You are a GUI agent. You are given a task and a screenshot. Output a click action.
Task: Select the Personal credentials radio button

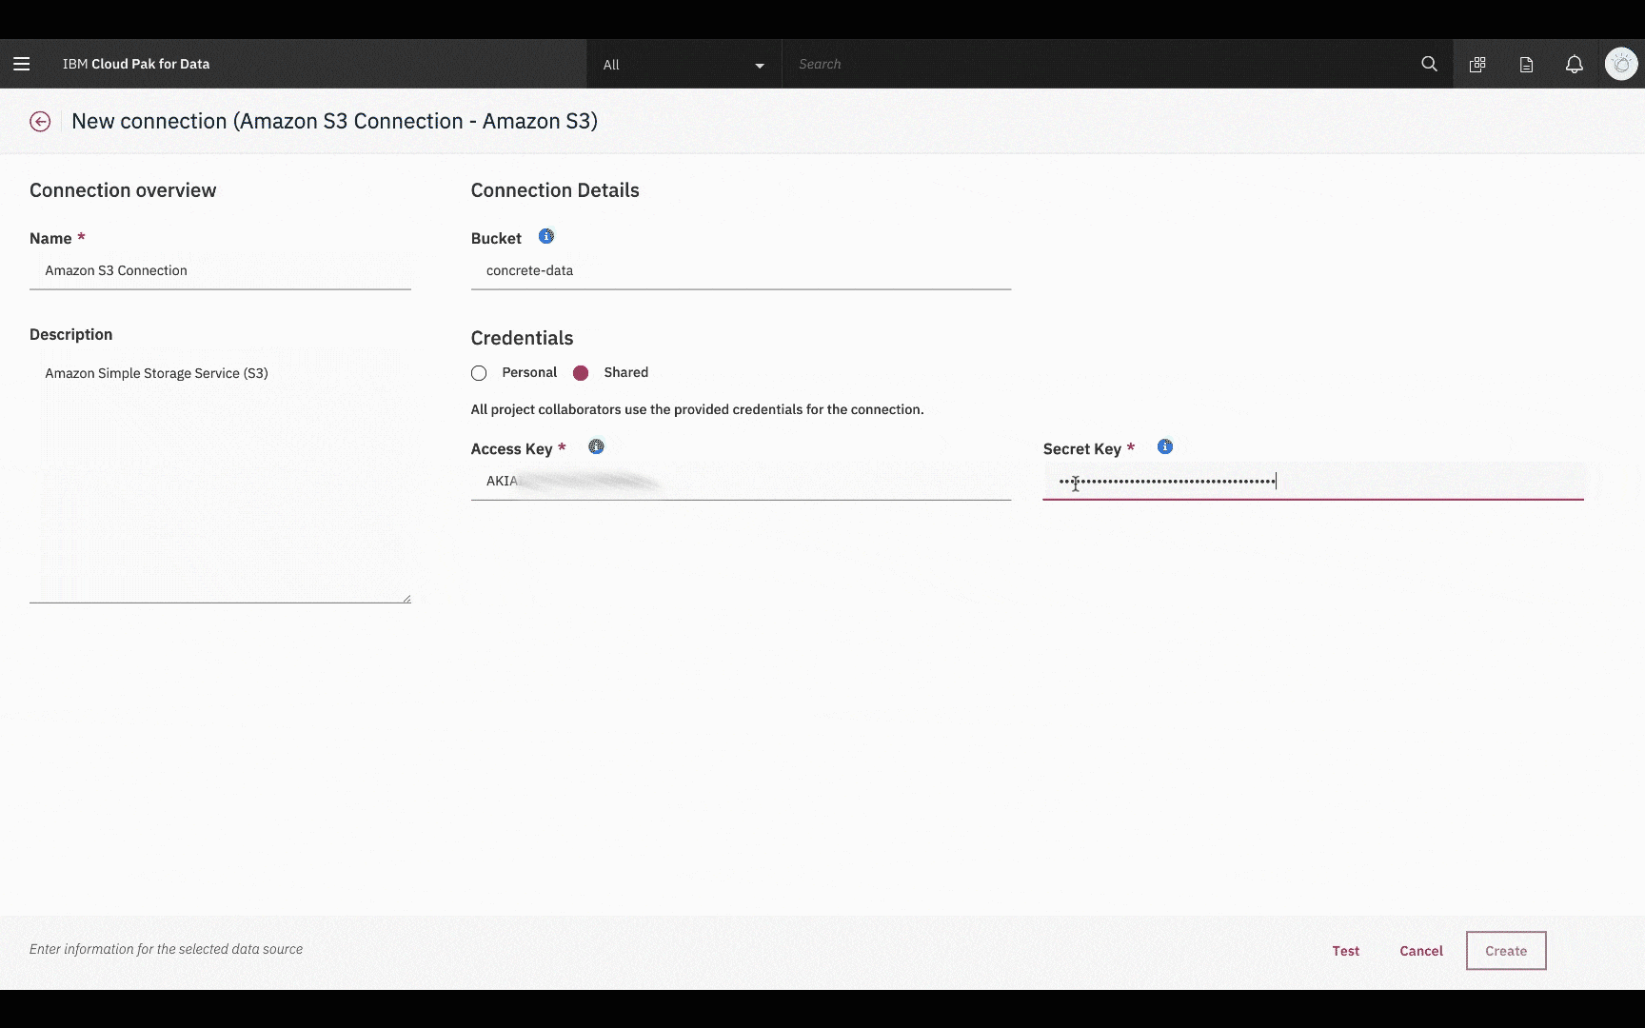pos(479,373)
